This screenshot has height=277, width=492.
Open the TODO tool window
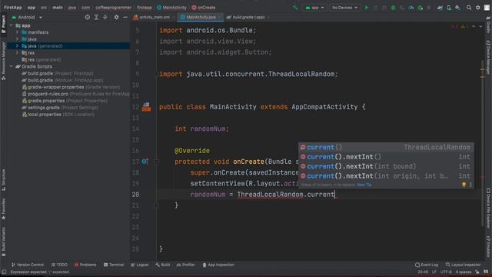coord(59,265)
